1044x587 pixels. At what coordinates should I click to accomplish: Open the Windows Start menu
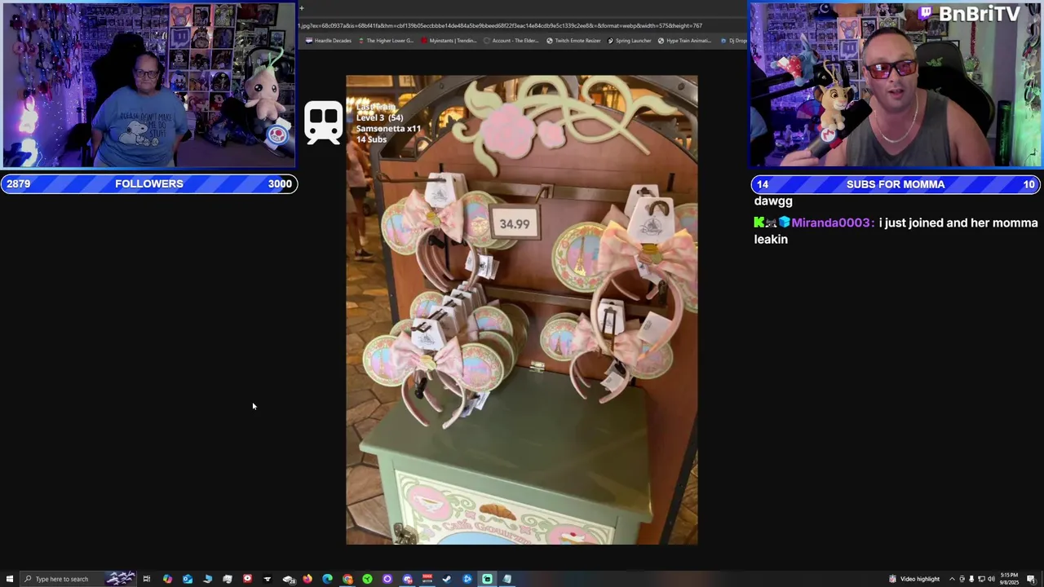tap(10, 579)
